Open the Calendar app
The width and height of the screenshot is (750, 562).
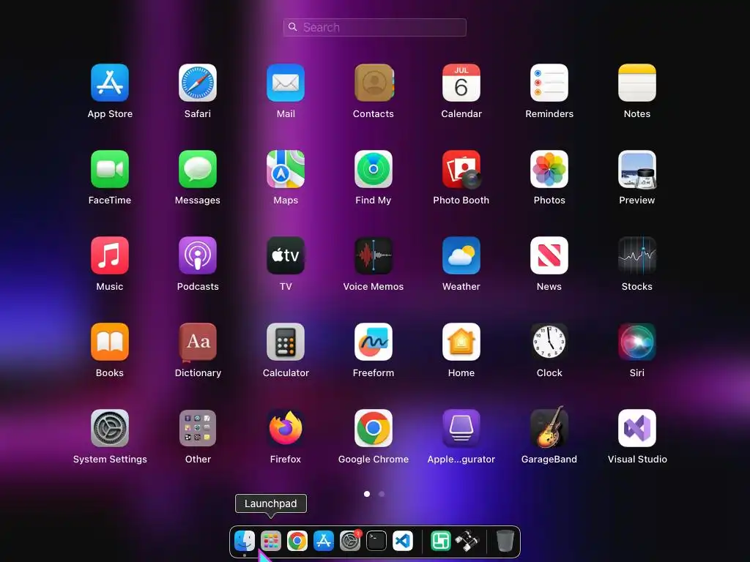(461, 83)
